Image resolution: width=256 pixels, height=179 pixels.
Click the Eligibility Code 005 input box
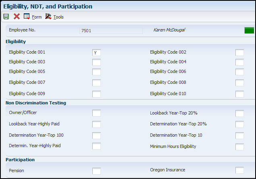[96, 72]
